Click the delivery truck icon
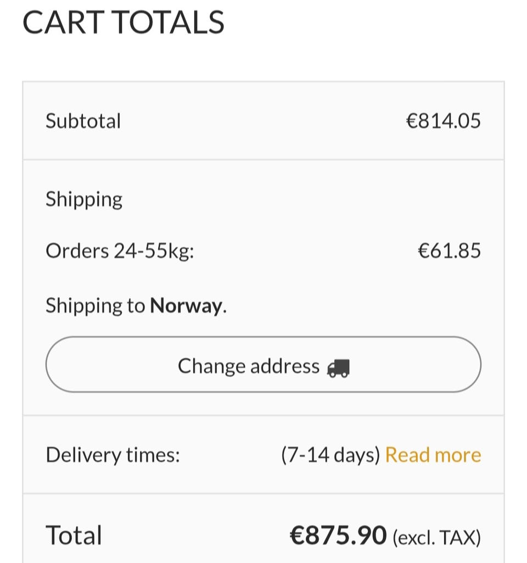 pyautogui.click(x=338, y=367)
